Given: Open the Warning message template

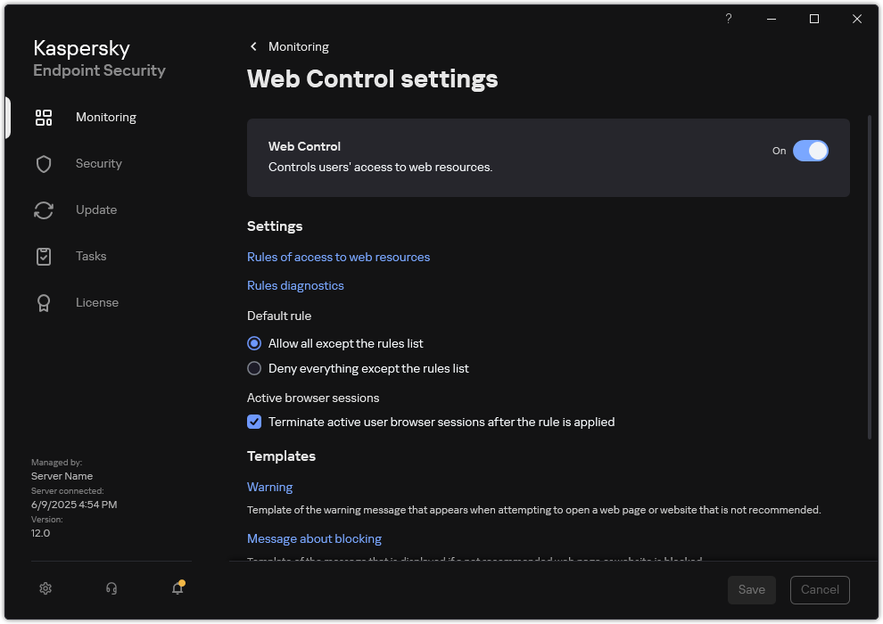Looking at the screenshot, I should pos(269,487).
